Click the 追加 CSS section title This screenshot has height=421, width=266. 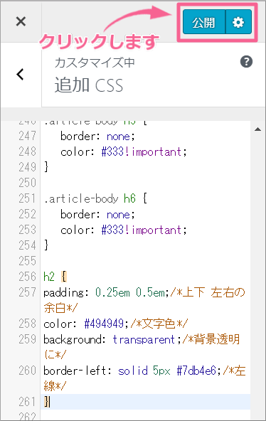pos(89,85)
